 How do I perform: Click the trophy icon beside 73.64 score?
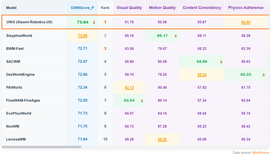click(x=94, y=22)
